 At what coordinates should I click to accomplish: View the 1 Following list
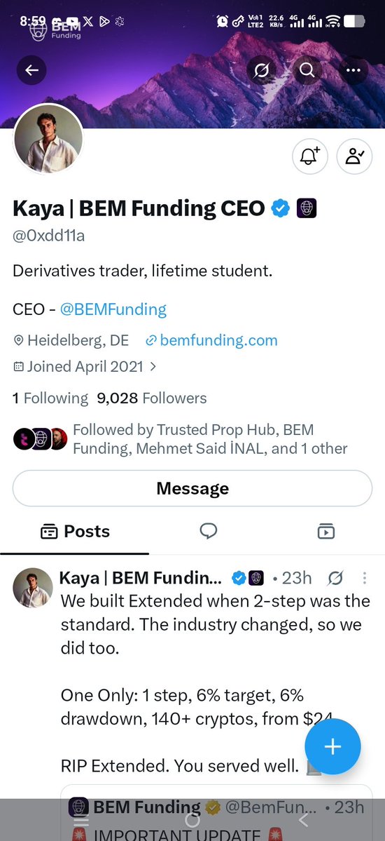pos(50,398)
